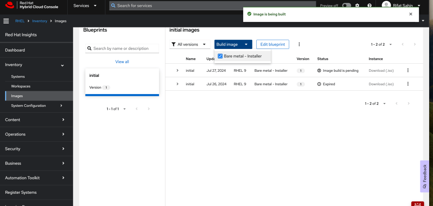Screen dimensions: 433x206
Task: Click the filter funnel icon
Action: click(173, 44)
